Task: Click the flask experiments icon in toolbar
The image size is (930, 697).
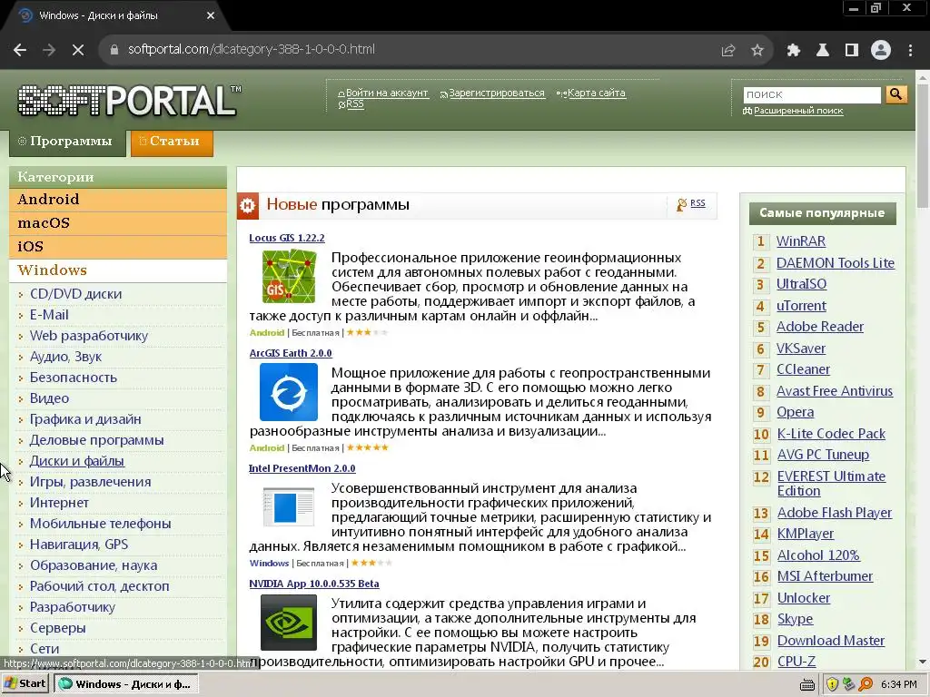Action: (823, 51)
